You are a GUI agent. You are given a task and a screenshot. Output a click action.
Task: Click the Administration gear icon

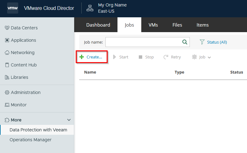click(7, 92)
